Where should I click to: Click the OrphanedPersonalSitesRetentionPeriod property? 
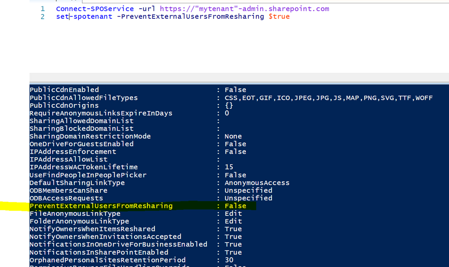(107, 260)
